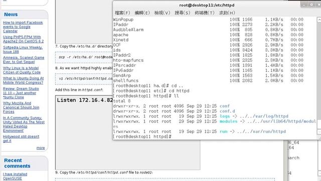Screen dimensions: 321x181
Task: Open 'What Is Ubuntu Doing At Mobile World Congress' link
Action: click(x=23, y=80)
